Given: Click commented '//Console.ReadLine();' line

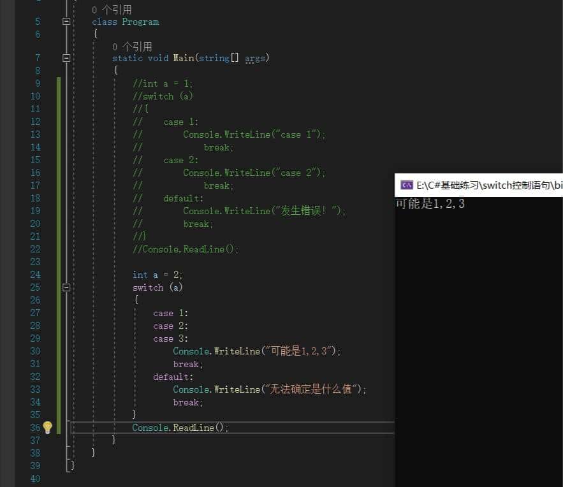Looking at the screenshot, I should (186, 249).
